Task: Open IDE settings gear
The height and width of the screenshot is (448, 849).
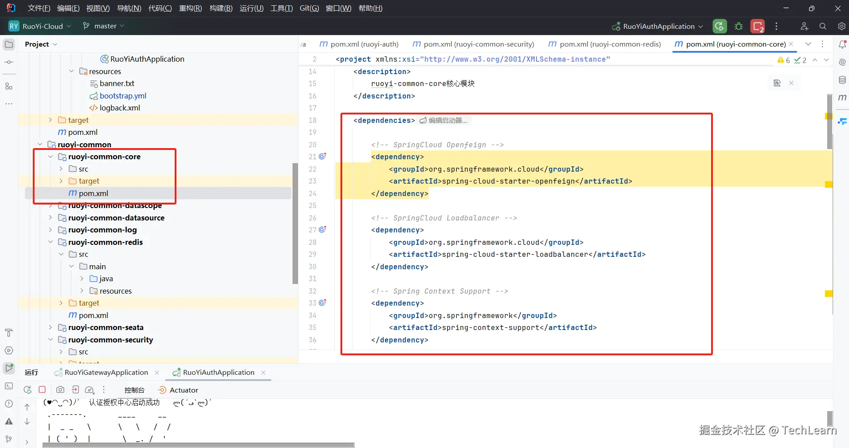Action: coord(841,26)
